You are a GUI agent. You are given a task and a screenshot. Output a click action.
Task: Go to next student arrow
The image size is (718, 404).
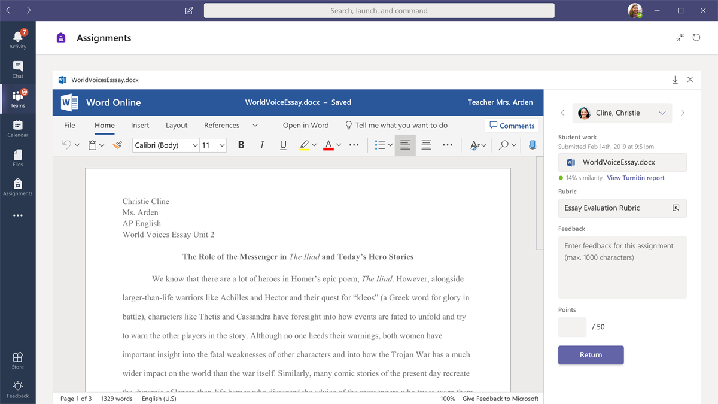point(683,113)
